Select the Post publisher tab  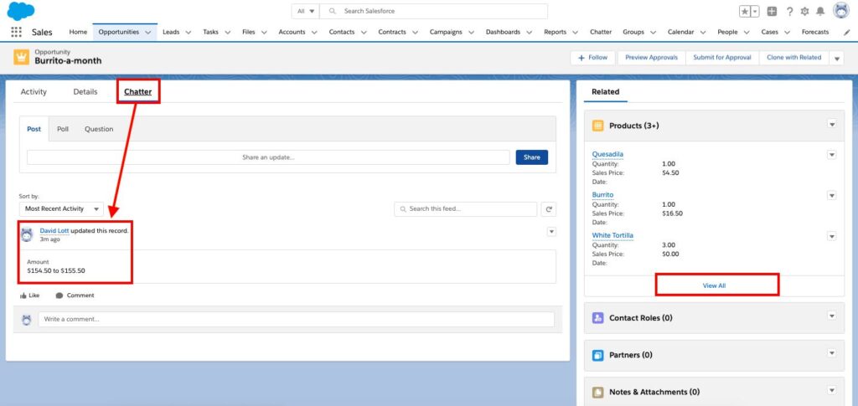(34, 129)
